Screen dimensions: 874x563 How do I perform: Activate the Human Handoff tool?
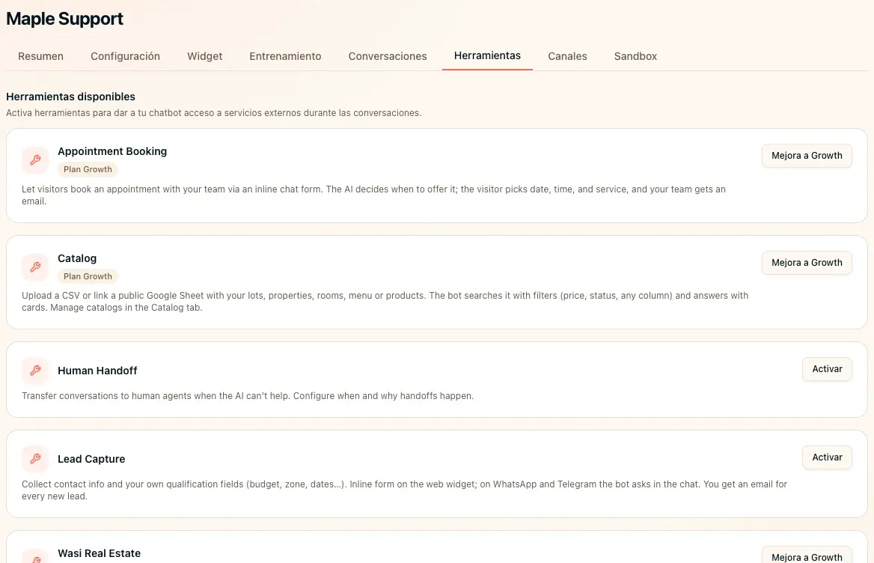pyautogui.click(x=827, y=369)
